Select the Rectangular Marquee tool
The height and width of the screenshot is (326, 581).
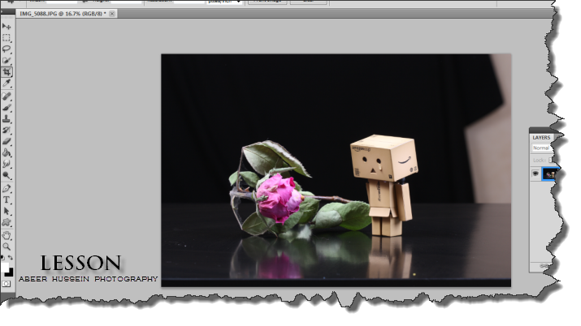click(7, 37)
